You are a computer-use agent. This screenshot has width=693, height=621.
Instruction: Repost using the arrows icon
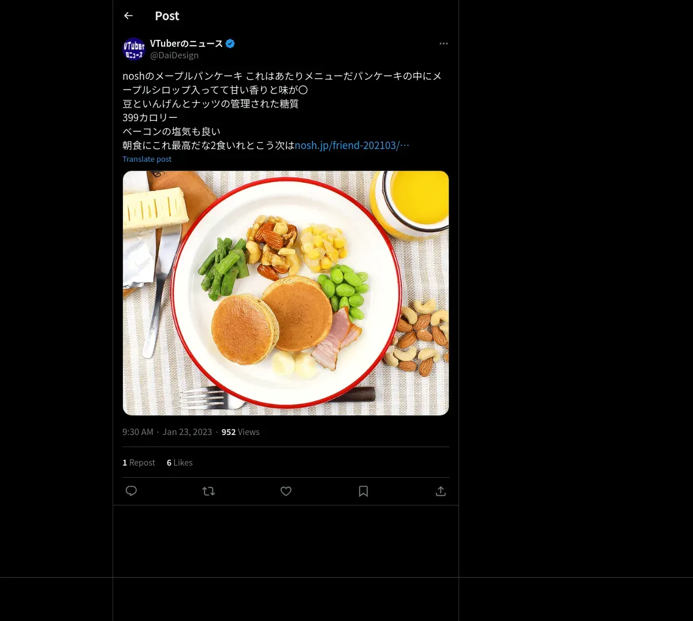point(208,491)
